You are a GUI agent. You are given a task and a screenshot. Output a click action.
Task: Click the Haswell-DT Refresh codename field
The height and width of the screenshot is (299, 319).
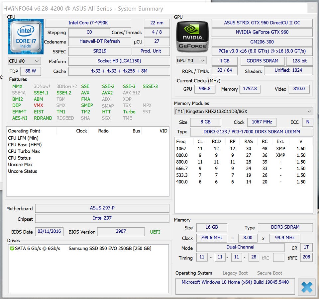point(99,41)
